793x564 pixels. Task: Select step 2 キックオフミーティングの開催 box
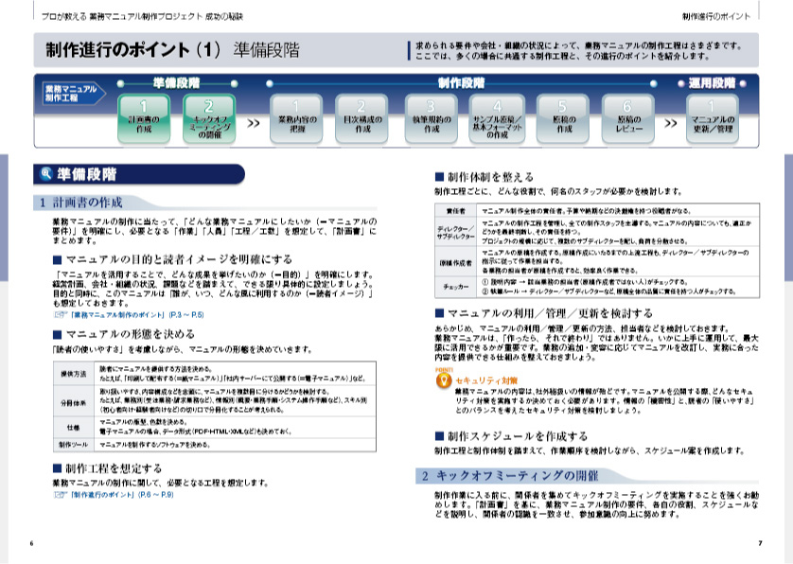208,119
